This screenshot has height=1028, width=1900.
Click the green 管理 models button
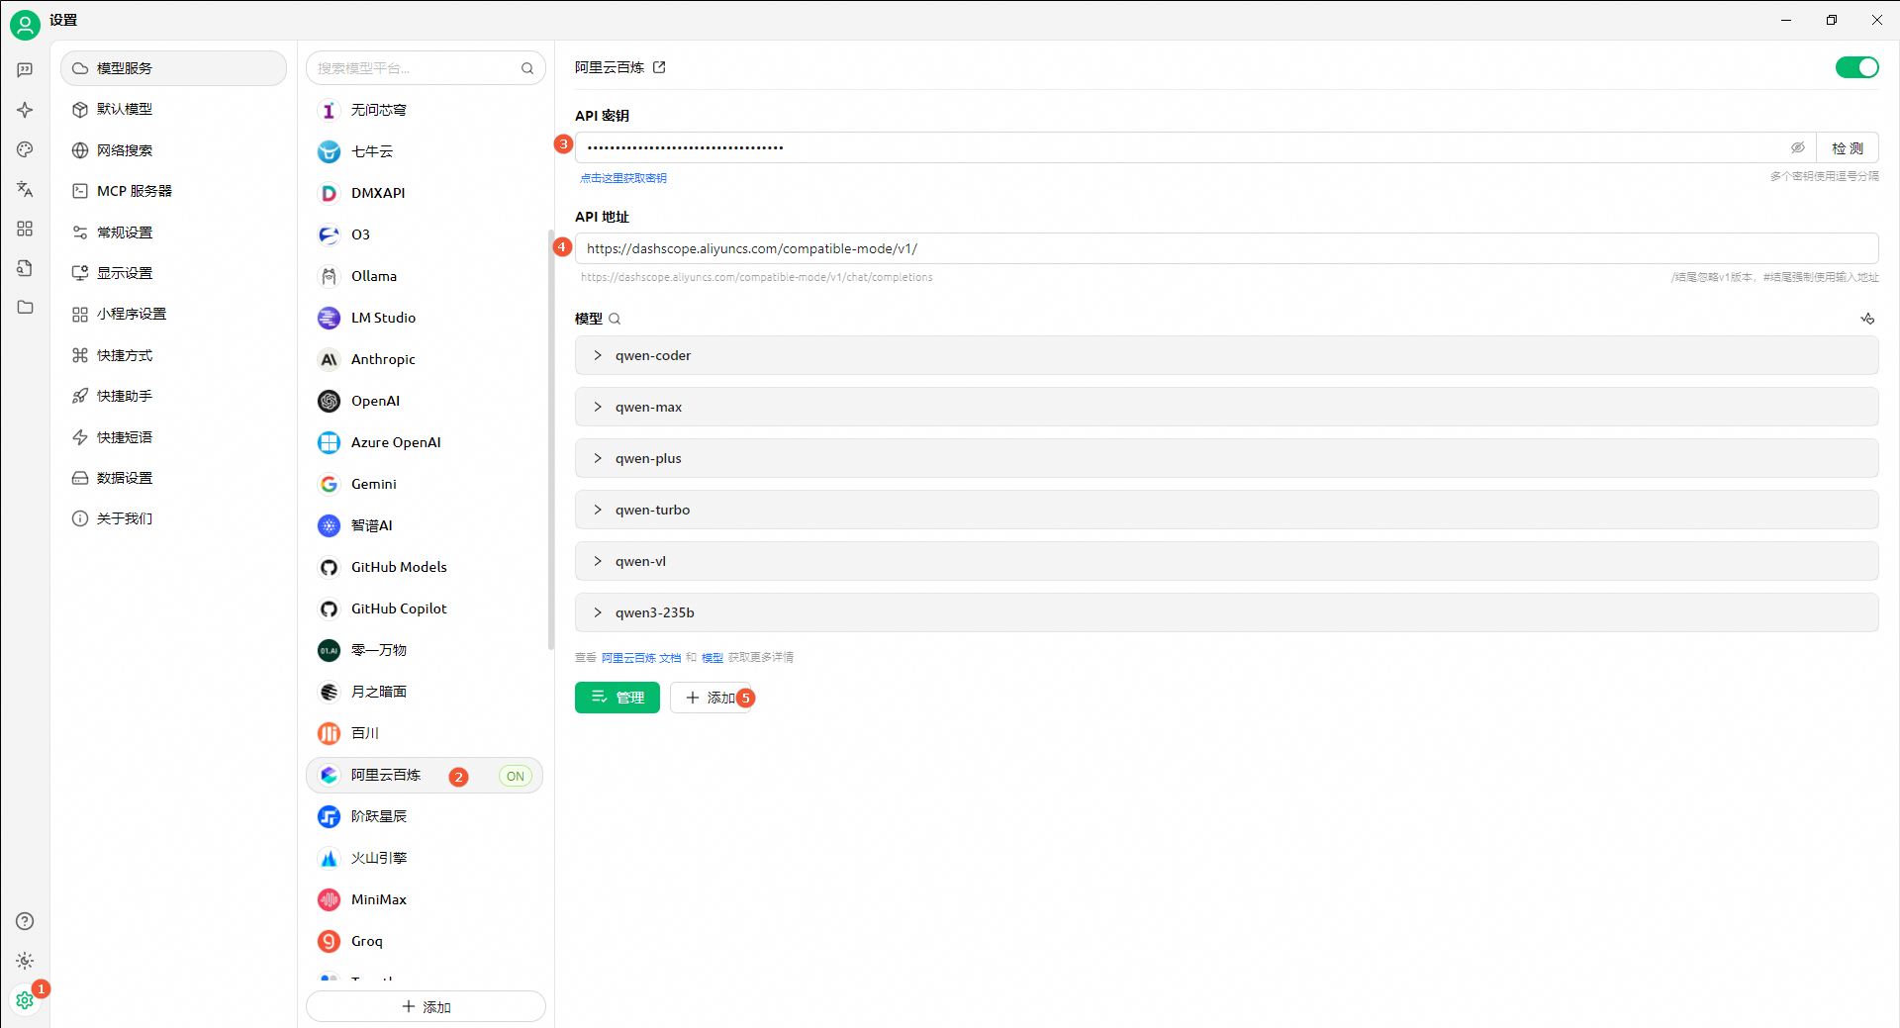(617, 698)
